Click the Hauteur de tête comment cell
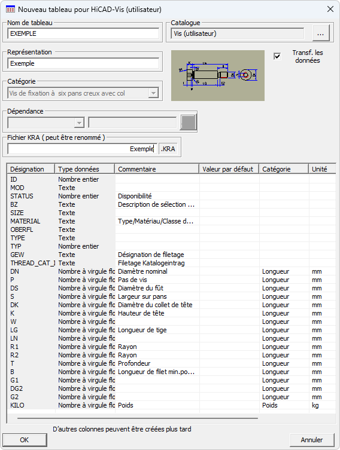The width and height of the screenshot is (340, 450). point(157,313)
